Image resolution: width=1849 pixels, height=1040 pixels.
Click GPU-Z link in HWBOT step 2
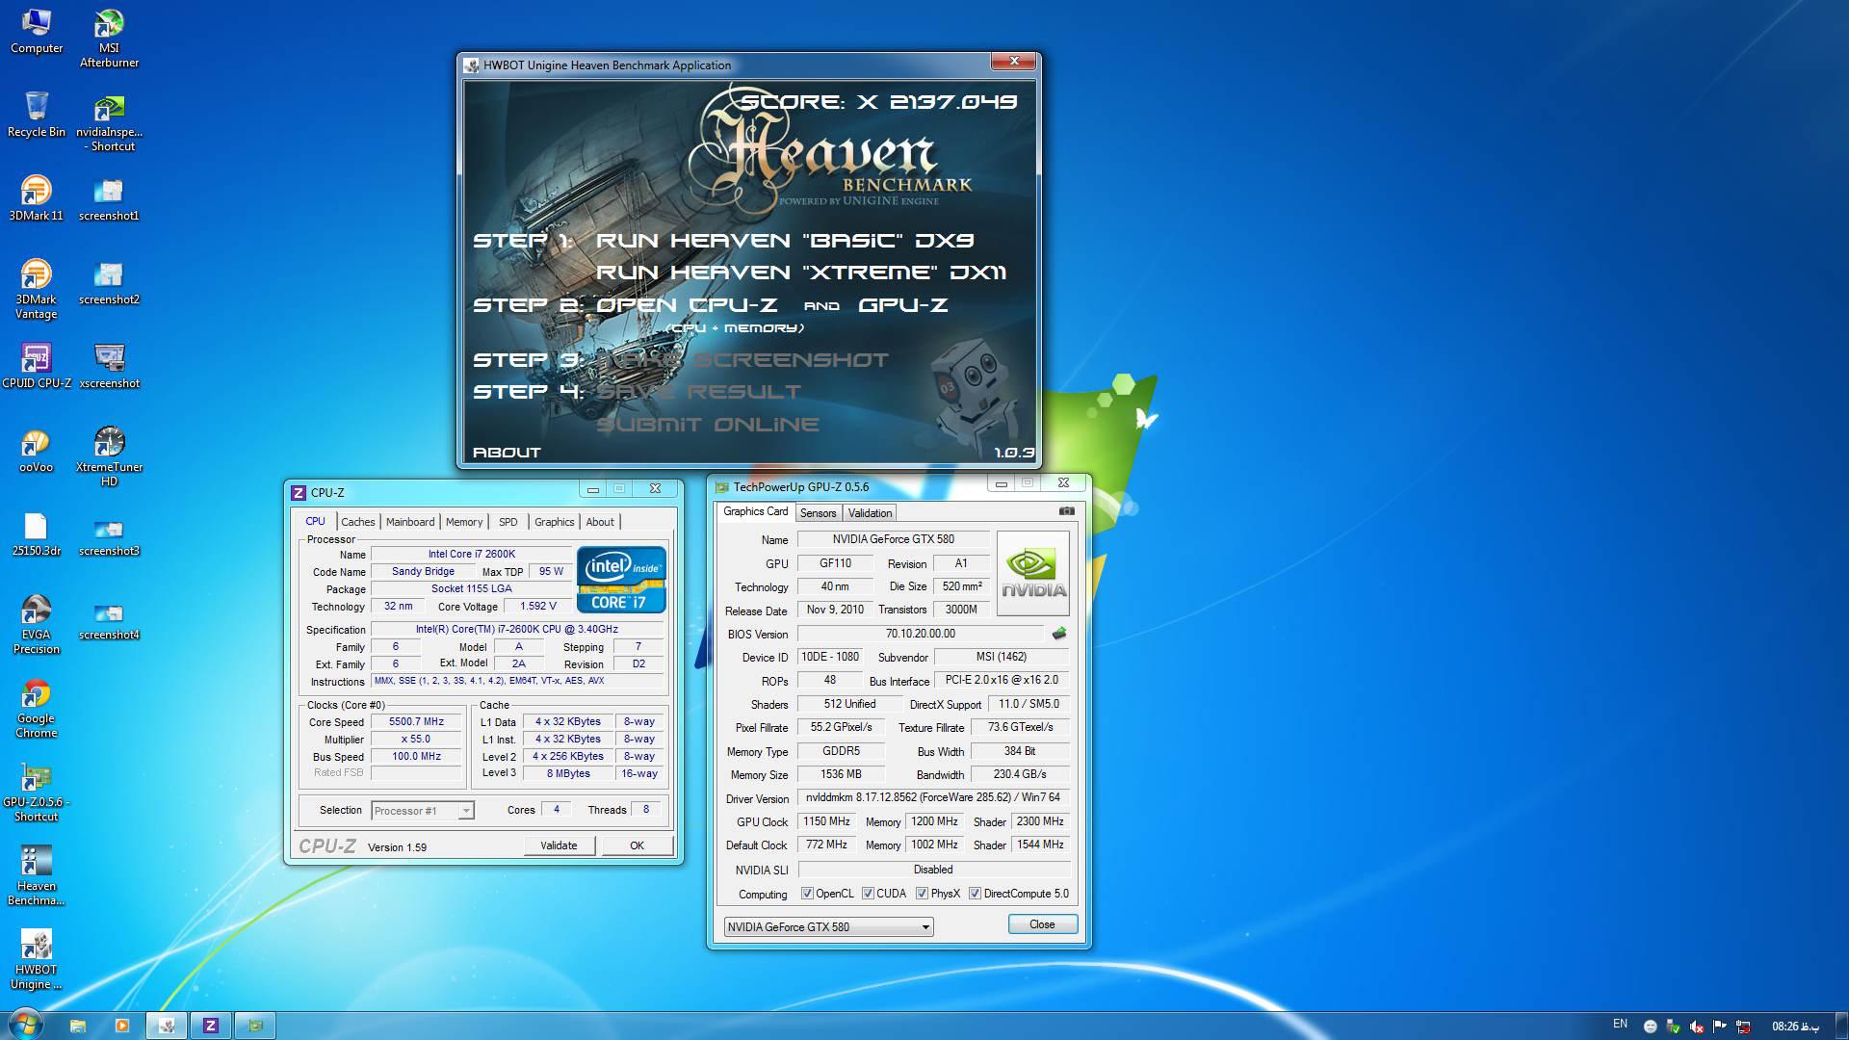903,305
